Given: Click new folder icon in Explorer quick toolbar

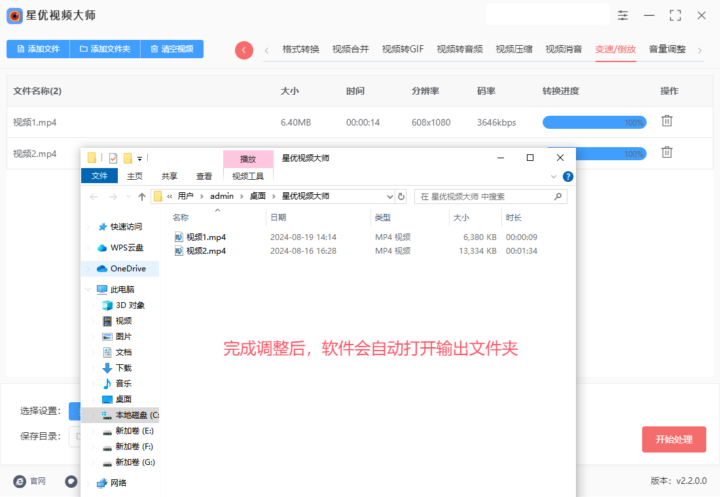Looking at the screenshot, I should [x=128, y=158].
